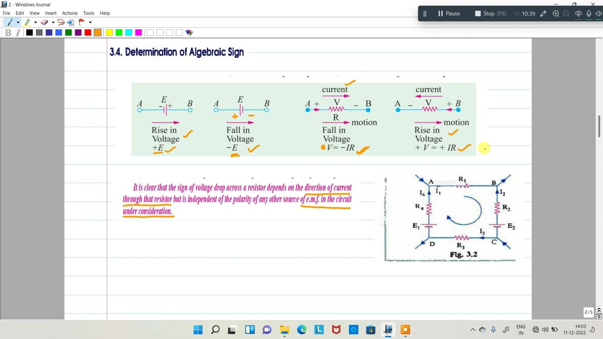Image resolution: width=603 pixels, height=339 pixels.
Task: Select the Lasso selection tool
Action: (61, 22)
